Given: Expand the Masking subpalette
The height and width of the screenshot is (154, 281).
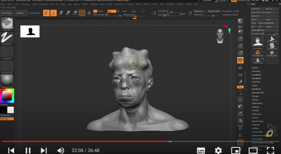Looking at the screenshot, I should point(255,107).
